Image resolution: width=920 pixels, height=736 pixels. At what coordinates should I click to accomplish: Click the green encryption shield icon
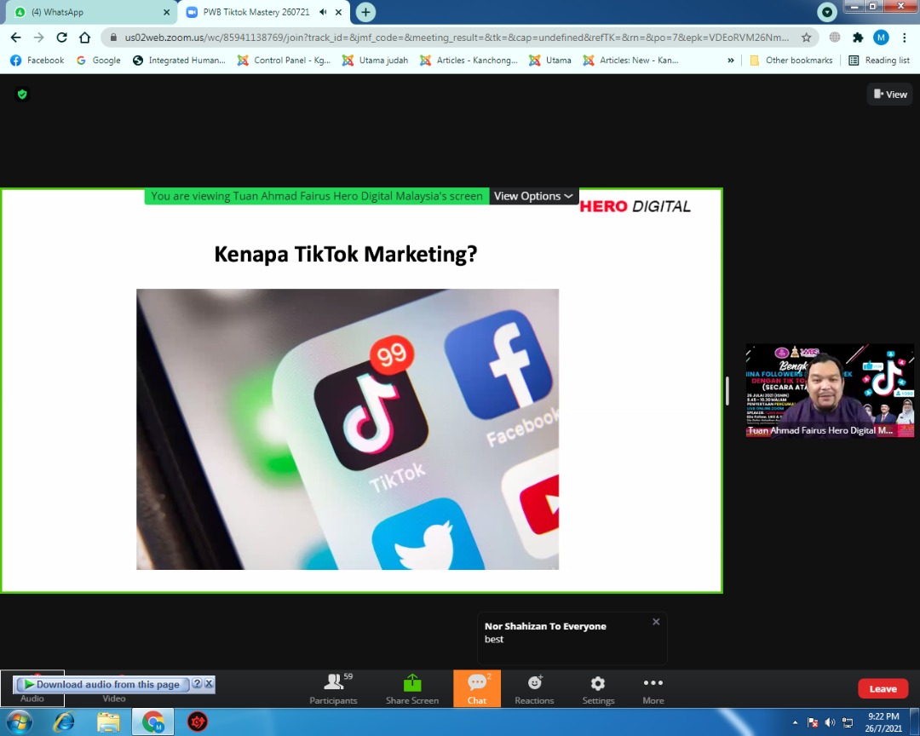(x=22, y=95)
